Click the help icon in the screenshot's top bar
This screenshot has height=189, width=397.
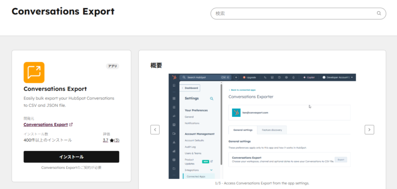(x=279, y=77)
